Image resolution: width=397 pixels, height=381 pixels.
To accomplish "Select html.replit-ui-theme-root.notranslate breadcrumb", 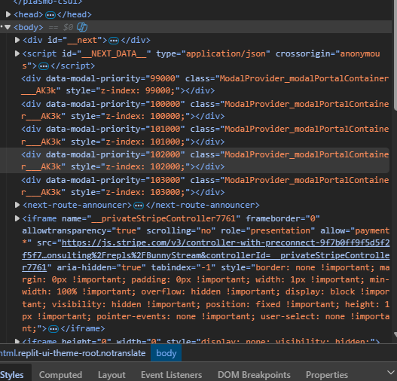I will pyautogui.click(x=72, y=353).
